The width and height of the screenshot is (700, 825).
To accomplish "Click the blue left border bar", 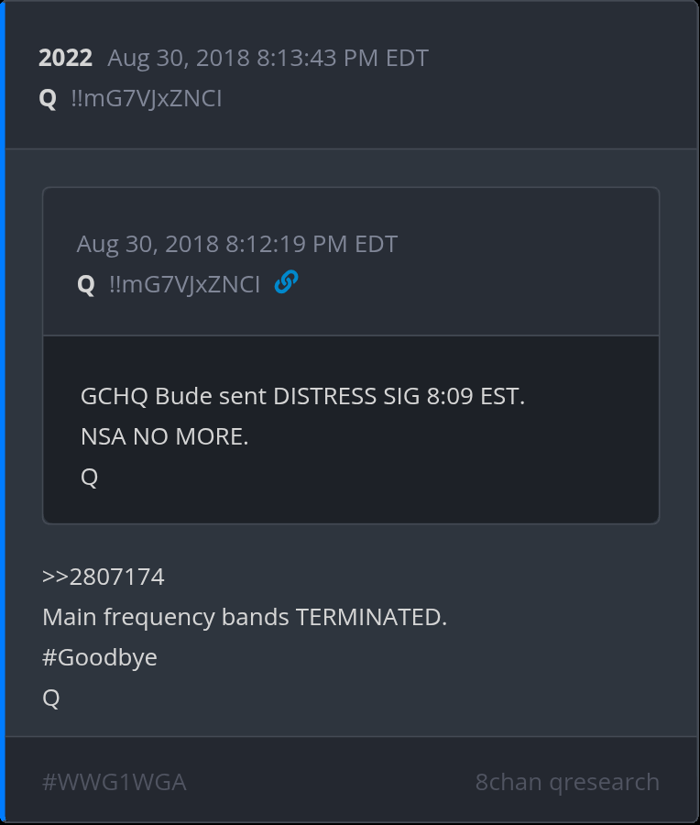I will tap(3, 412).
